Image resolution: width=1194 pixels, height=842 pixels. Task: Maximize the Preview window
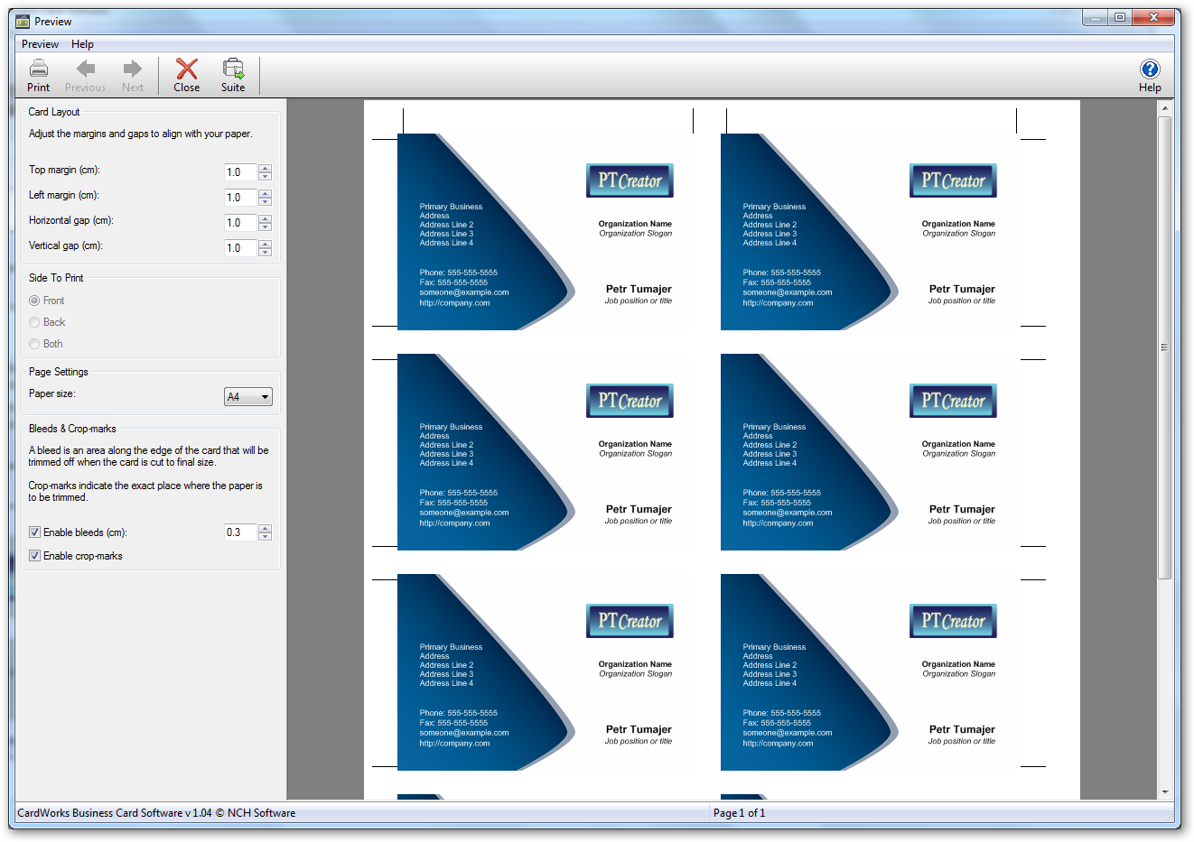[x=1120, y=18]
